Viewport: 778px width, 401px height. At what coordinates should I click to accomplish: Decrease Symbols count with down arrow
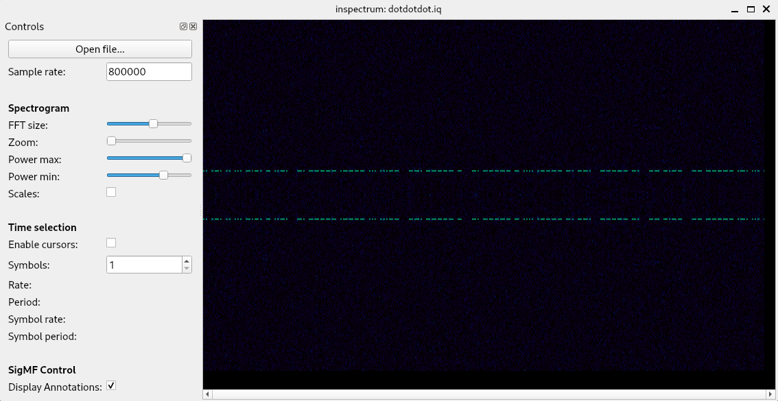[187, 269]
